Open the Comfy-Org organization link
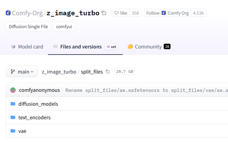The image size is (228, 143). [x=27, y=13]
